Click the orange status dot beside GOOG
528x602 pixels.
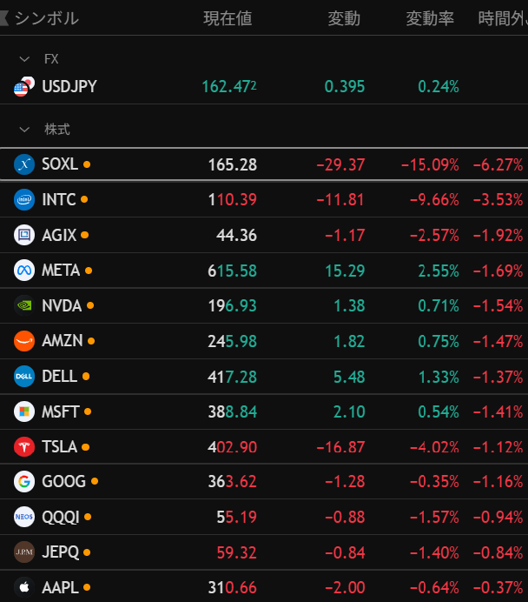[95, 481]
